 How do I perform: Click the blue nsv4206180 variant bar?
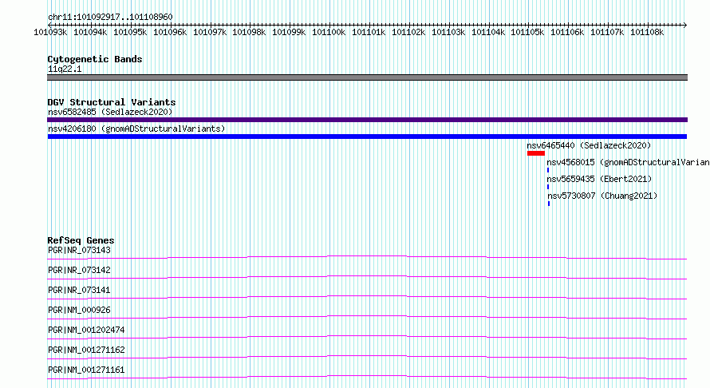point(367,137)
